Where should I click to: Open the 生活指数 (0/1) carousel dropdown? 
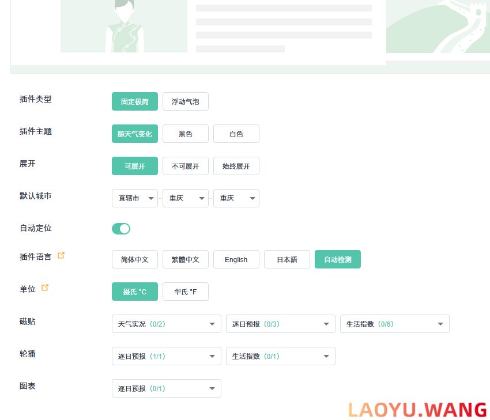(280, 356)
